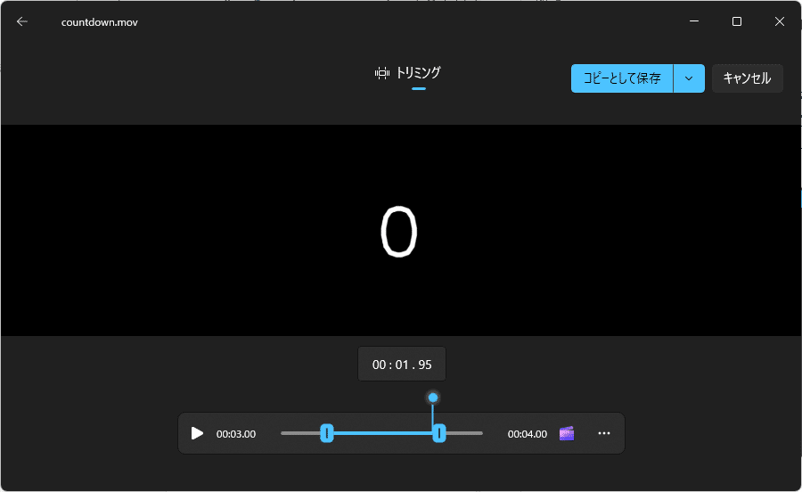Screen dimensions: 802x492
Task: Cancel trimming with キャンセル
Action: click(748, 78)
